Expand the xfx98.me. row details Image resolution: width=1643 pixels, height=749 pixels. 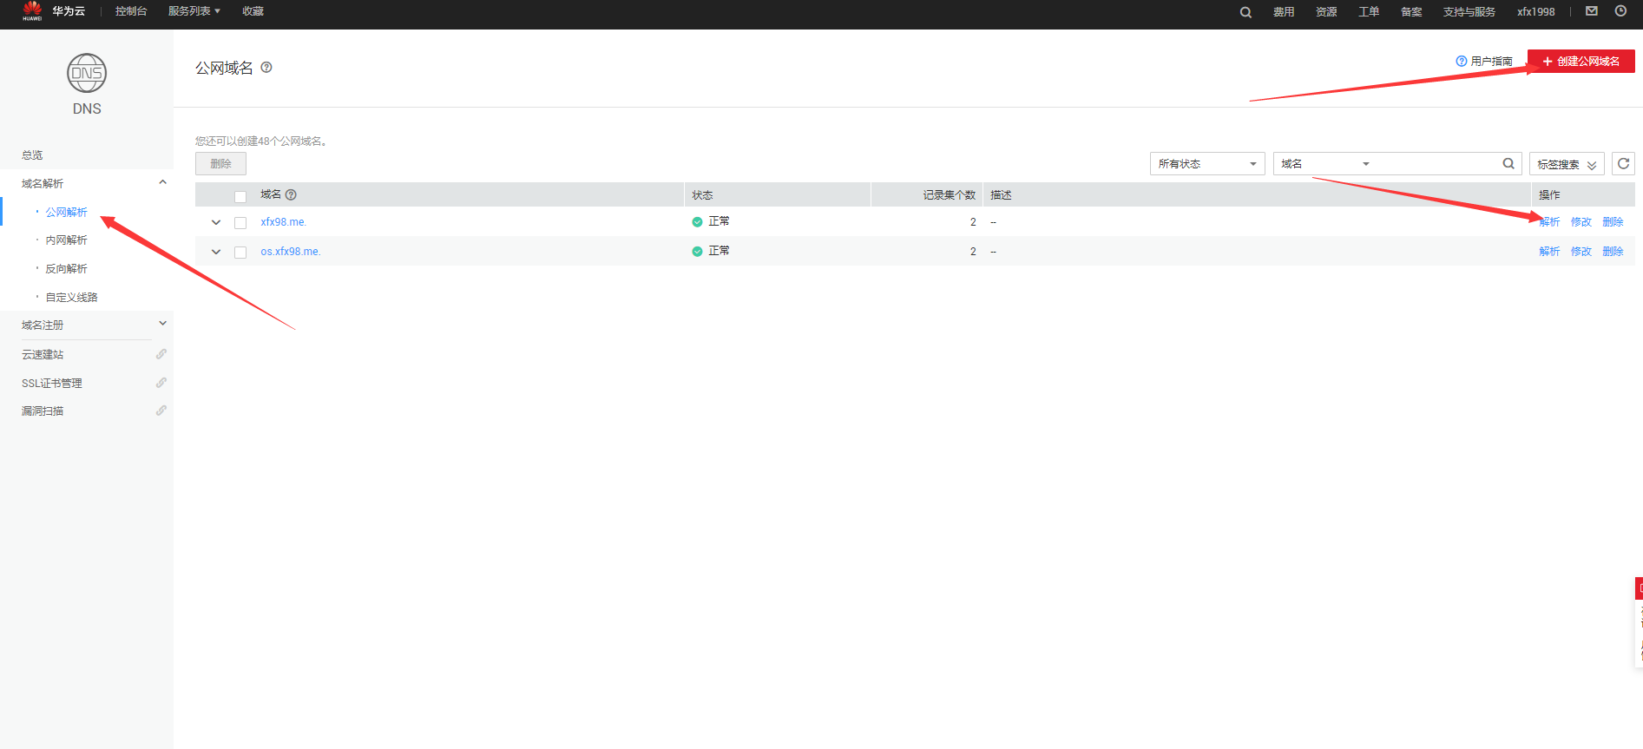216,222
